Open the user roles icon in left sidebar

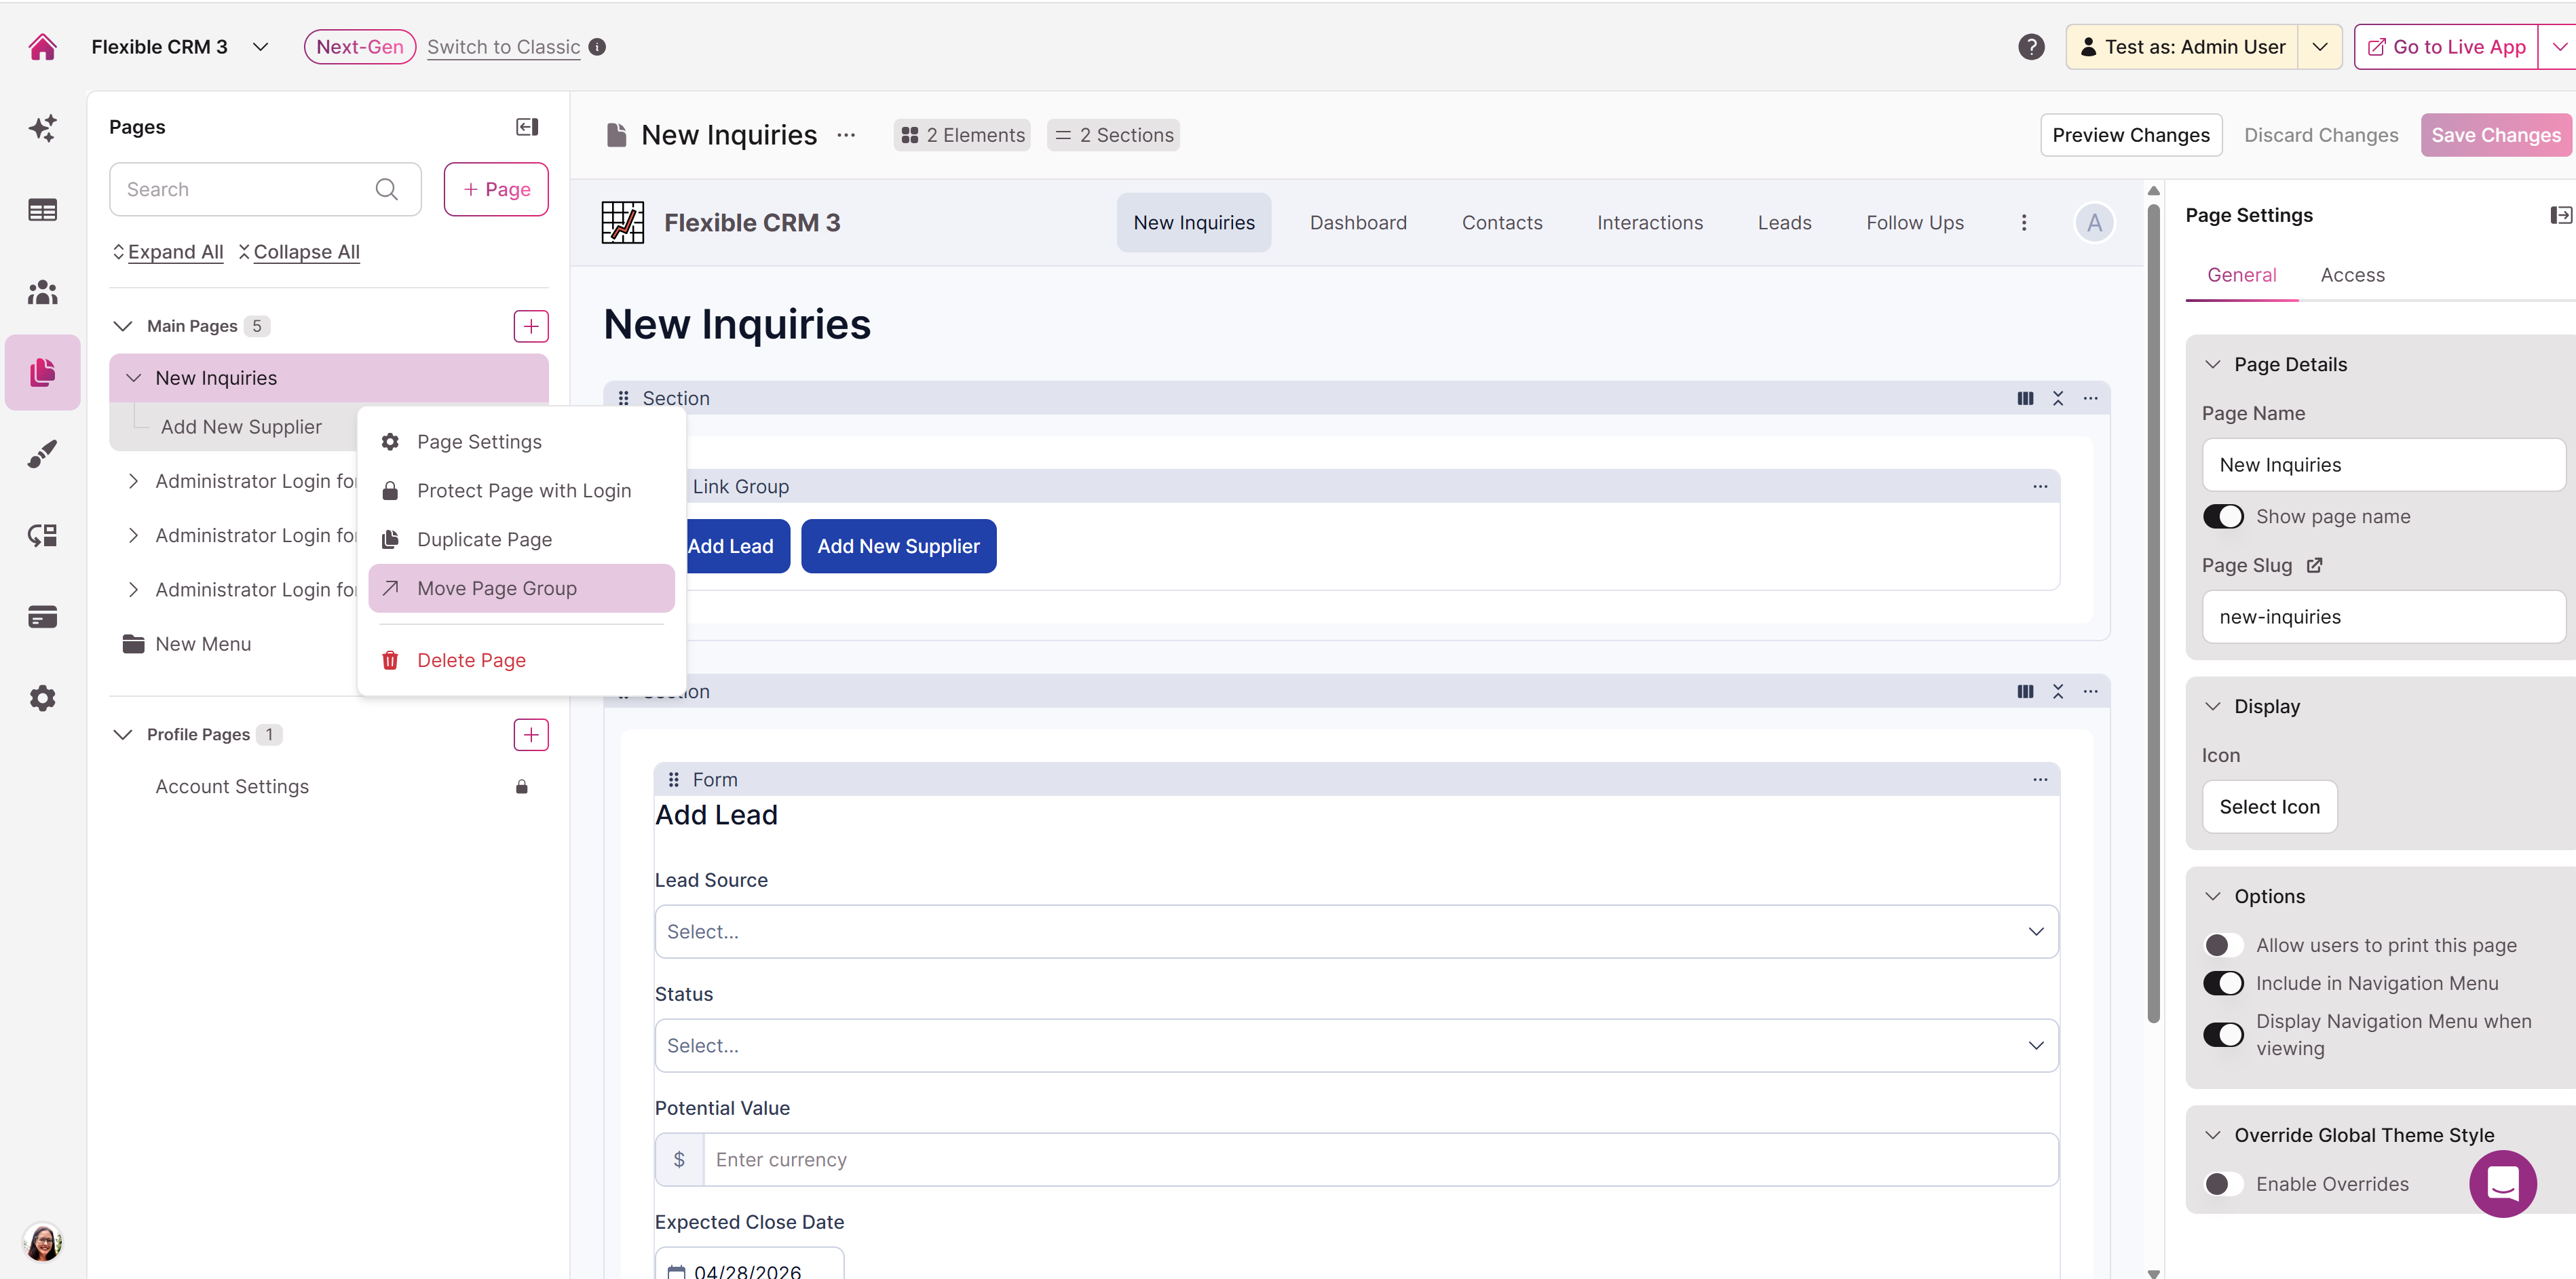click(42, 292)
